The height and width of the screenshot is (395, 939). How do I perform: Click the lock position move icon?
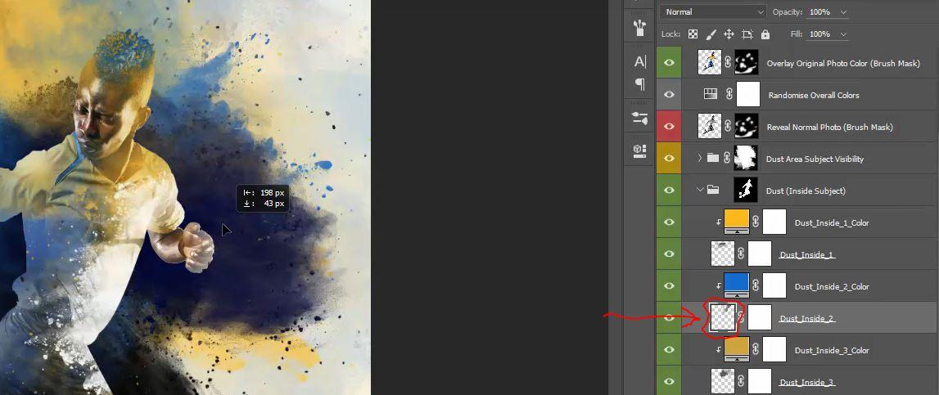click(x=729, y=34)
